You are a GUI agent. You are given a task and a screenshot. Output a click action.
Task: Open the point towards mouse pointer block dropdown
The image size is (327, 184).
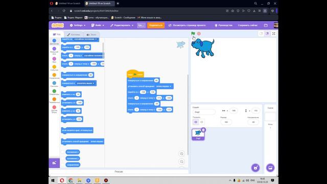click(86, 83)
